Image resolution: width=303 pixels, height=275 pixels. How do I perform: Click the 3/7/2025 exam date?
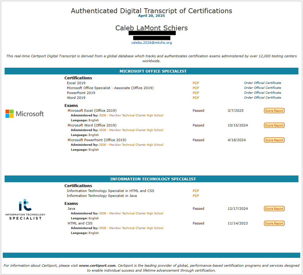(x=235, y=111)
